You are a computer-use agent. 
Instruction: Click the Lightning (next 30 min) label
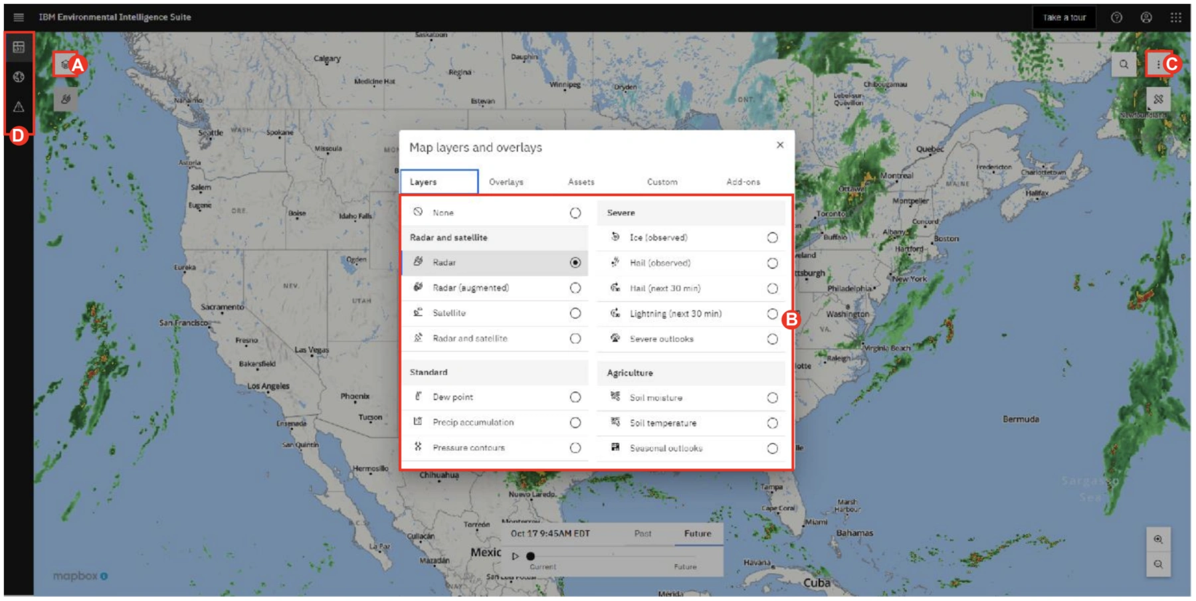tap(676, 313)
